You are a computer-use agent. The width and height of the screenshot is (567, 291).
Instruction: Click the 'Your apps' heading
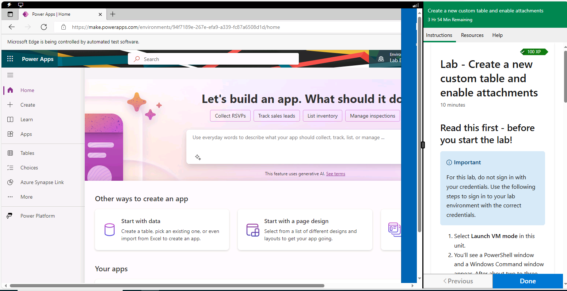pyautogui.click(x=111, y=269)
